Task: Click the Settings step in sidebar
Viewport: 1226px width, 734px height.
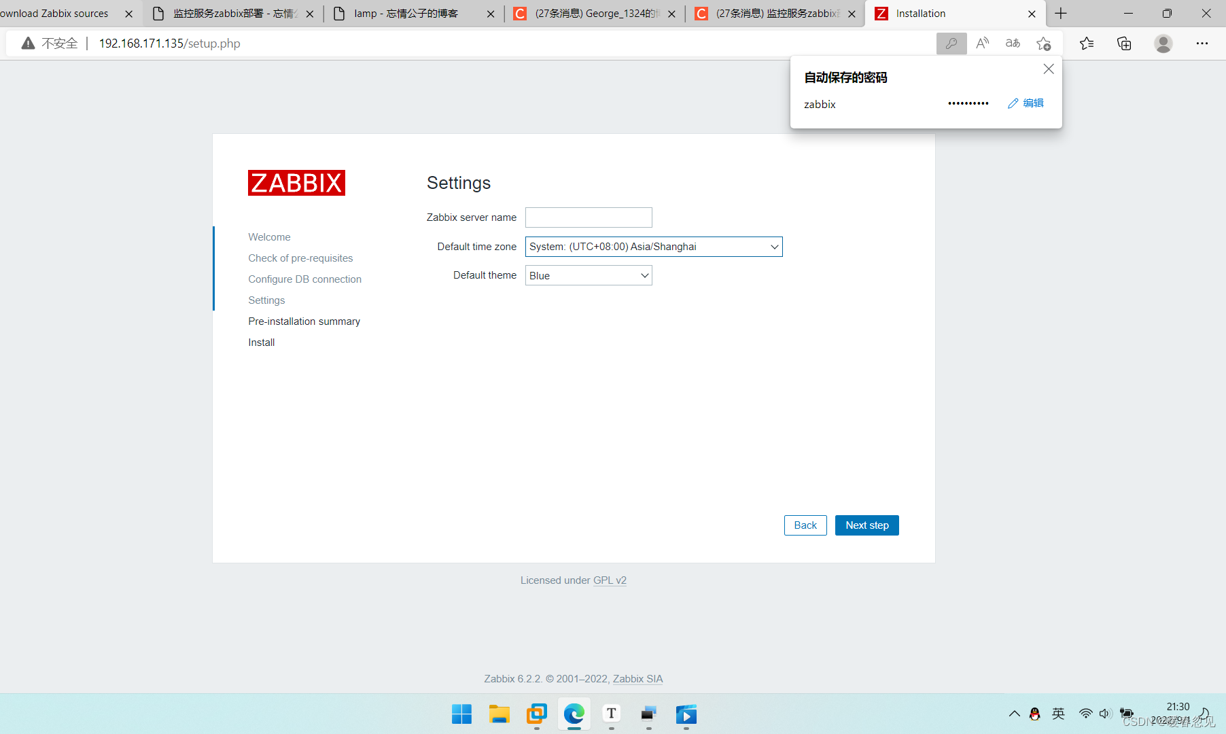Action: pyautogui.click(x=266, y=300)
